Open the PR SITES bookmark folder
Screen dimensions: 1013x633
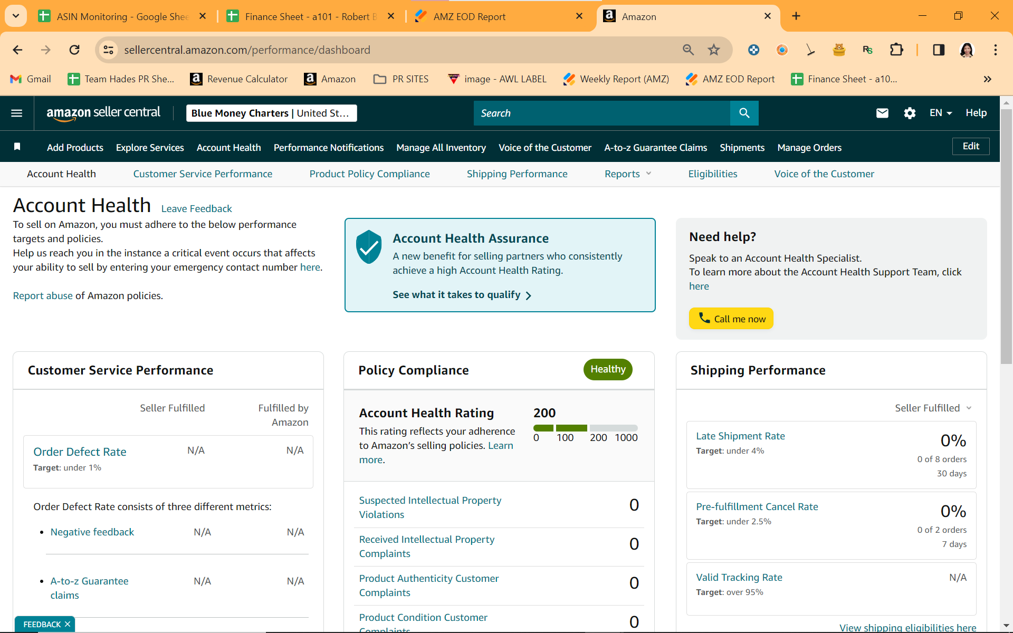tap(401, 79)
